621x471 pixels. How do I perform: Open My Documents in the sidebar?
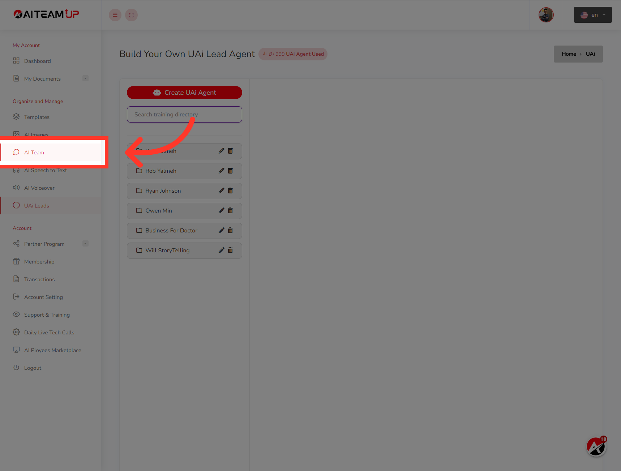coord(51,79)
